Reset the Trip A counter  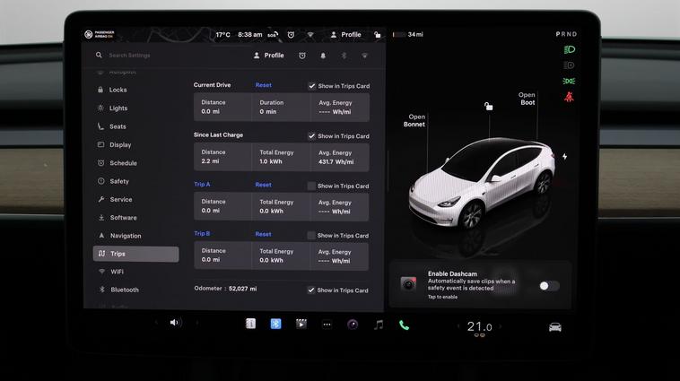(263, 185)
